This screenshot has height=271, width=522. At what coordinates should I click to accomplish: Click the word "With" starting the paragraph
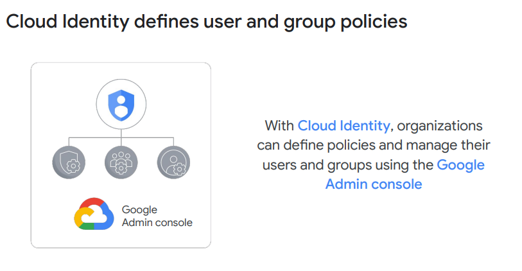click(279, 125)
